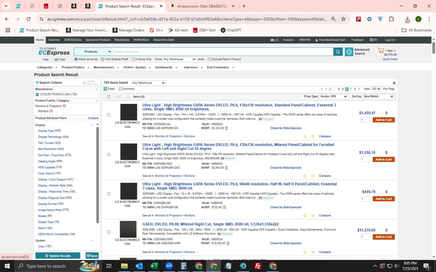Viewport: 436px width, 272px height.
Task: Open Sort by Best Match dropdown
Action: [379, 96]
